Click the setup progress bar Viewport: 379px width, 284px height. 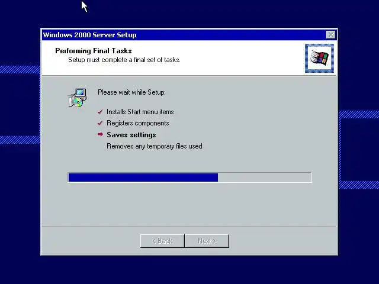[x=189, y=177]
